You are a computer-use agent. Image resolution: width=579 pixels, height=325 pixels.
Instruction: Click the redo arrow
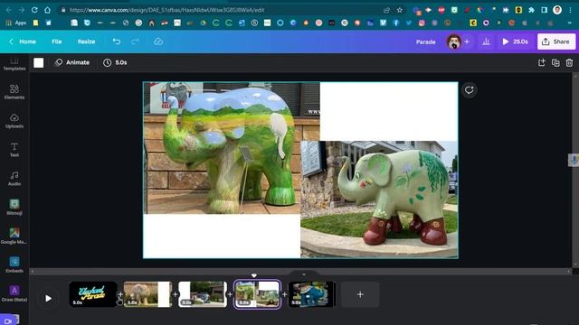135,42
